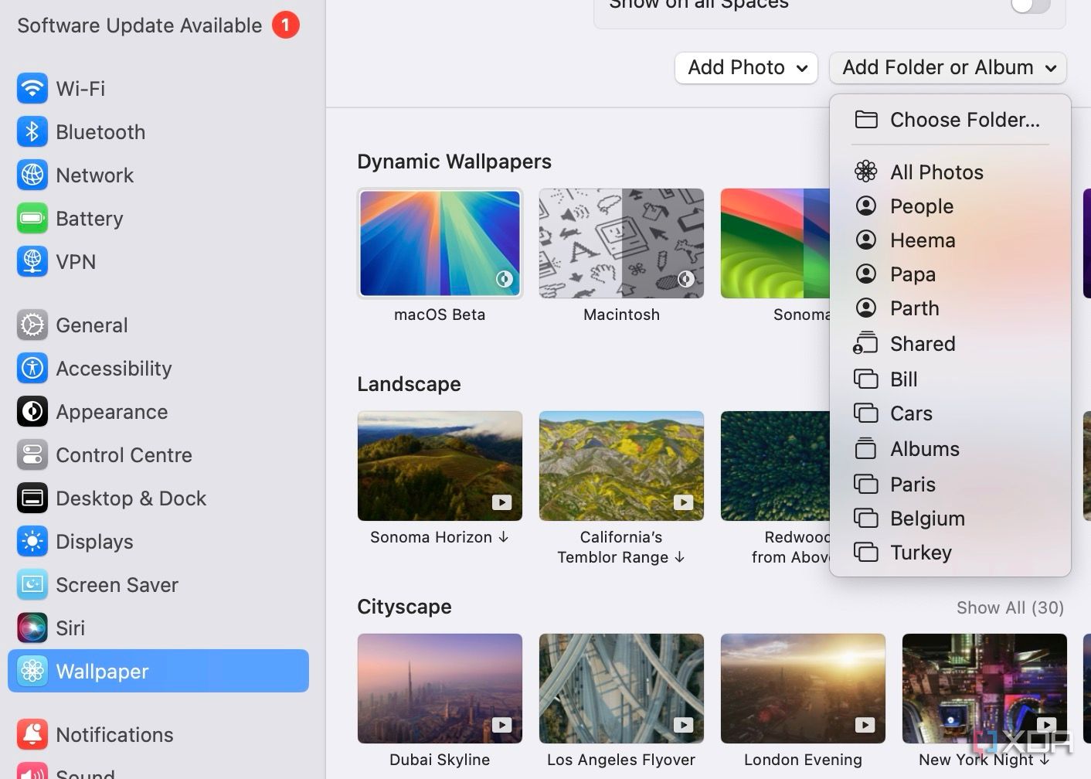Collapse the Add Folder or Album dropdown
This screenshot has height=779, width=1091.
[948, 68]
